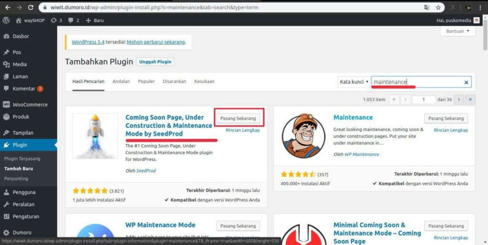Switch to Kesukaan tab

pyautogui.click(x=204, y=81)
